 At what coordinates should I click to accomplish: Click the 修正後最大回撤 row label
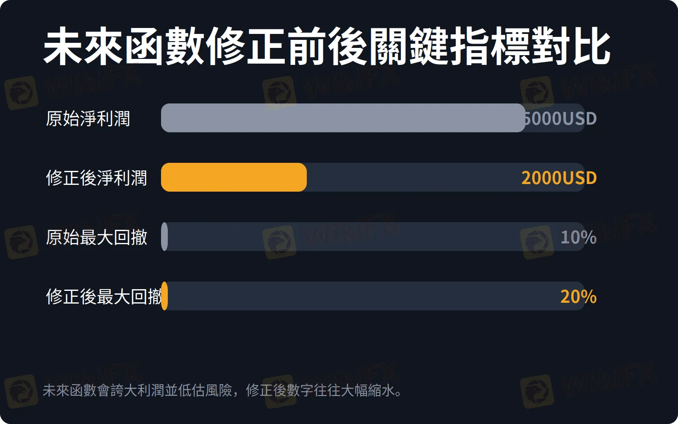point(104,296)
